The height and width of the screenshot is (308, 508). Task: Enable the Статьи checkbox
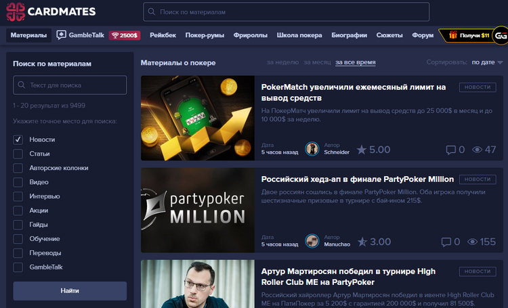[x=18, y=154]
